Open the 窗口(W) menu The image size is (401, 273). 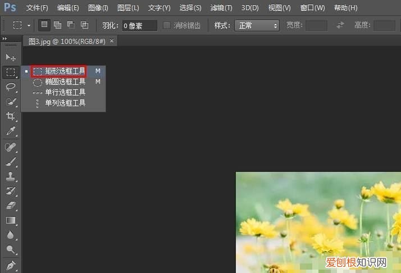[x=312, y=8]
